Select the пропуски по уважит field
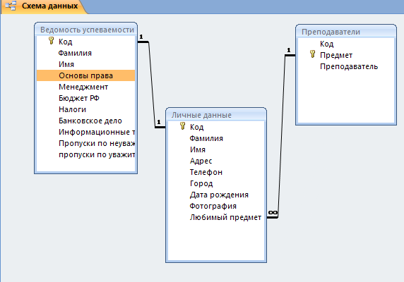404x282 pixels. tap(85, 155)
